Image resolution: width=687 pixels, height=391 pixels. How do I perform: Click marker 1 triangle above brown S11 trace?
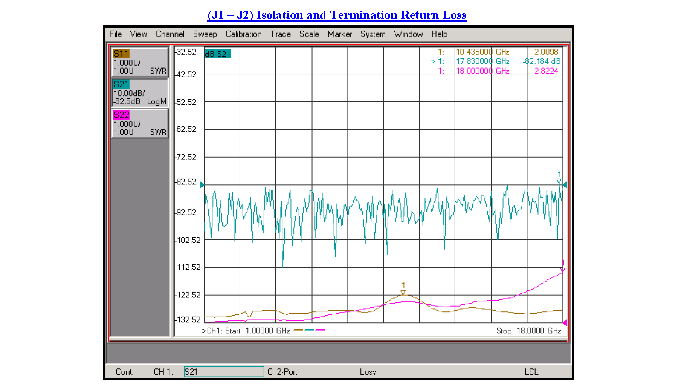(403, 292)
